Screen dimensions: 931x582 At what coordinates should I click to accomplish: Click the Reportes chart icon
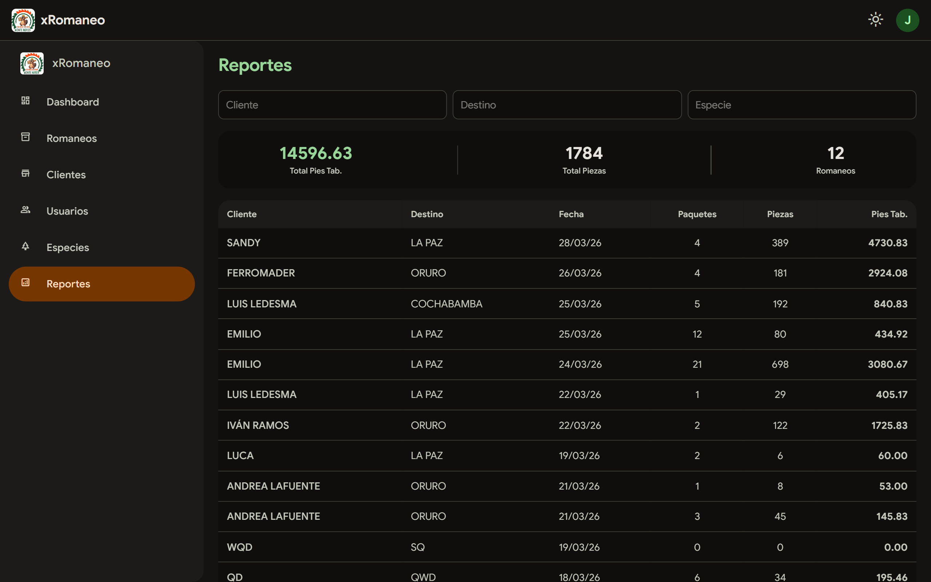click(25, 283)
